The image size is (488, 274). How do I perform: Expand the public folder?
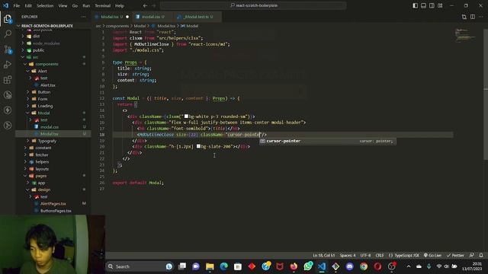(x=38, y=50)
